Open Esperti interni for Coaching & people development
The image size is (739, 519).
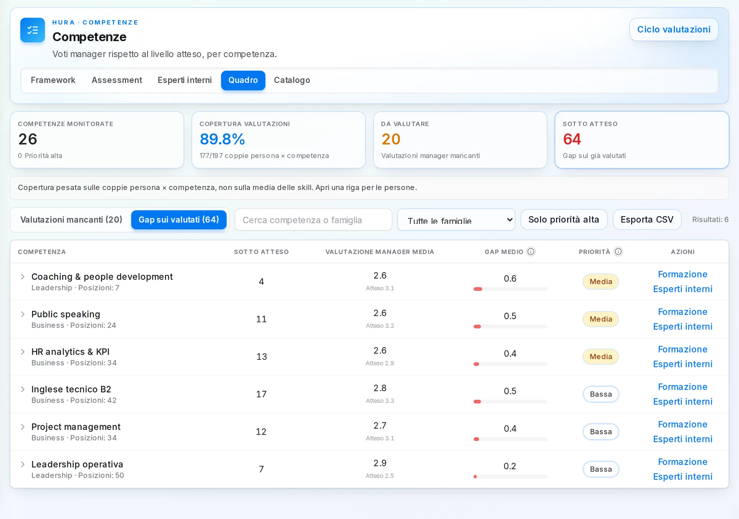(683, 289)
